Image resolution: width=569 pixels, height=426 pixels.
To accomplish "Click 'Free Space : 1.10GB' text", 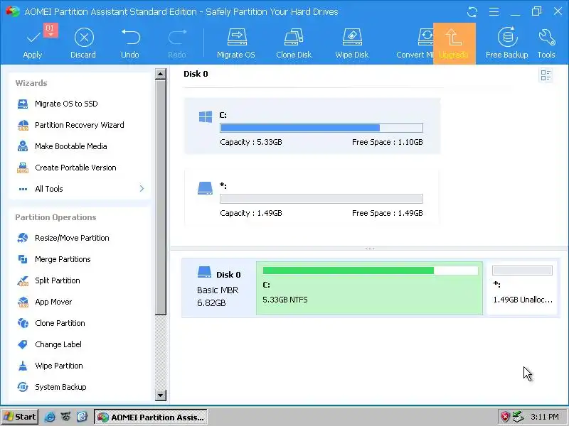I will tap(387, 143).
